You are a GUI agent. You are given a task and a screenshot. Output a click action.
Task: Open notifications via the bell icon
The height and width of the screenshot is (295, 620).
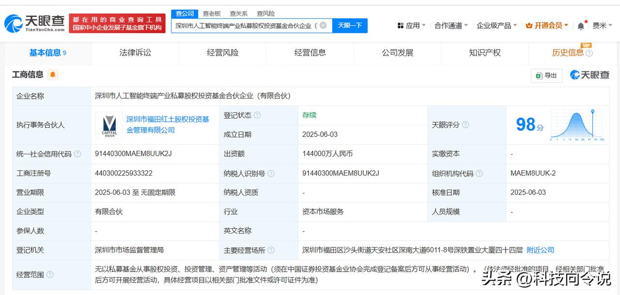coord(581,26)
